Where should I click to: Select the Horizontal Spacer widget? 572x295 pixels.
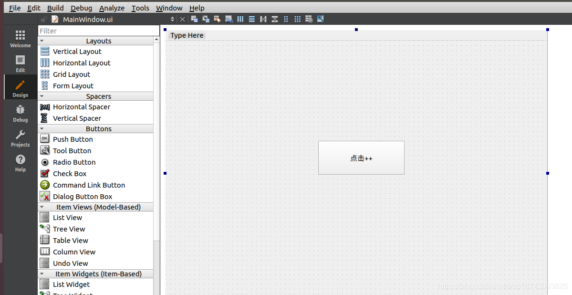95,107
